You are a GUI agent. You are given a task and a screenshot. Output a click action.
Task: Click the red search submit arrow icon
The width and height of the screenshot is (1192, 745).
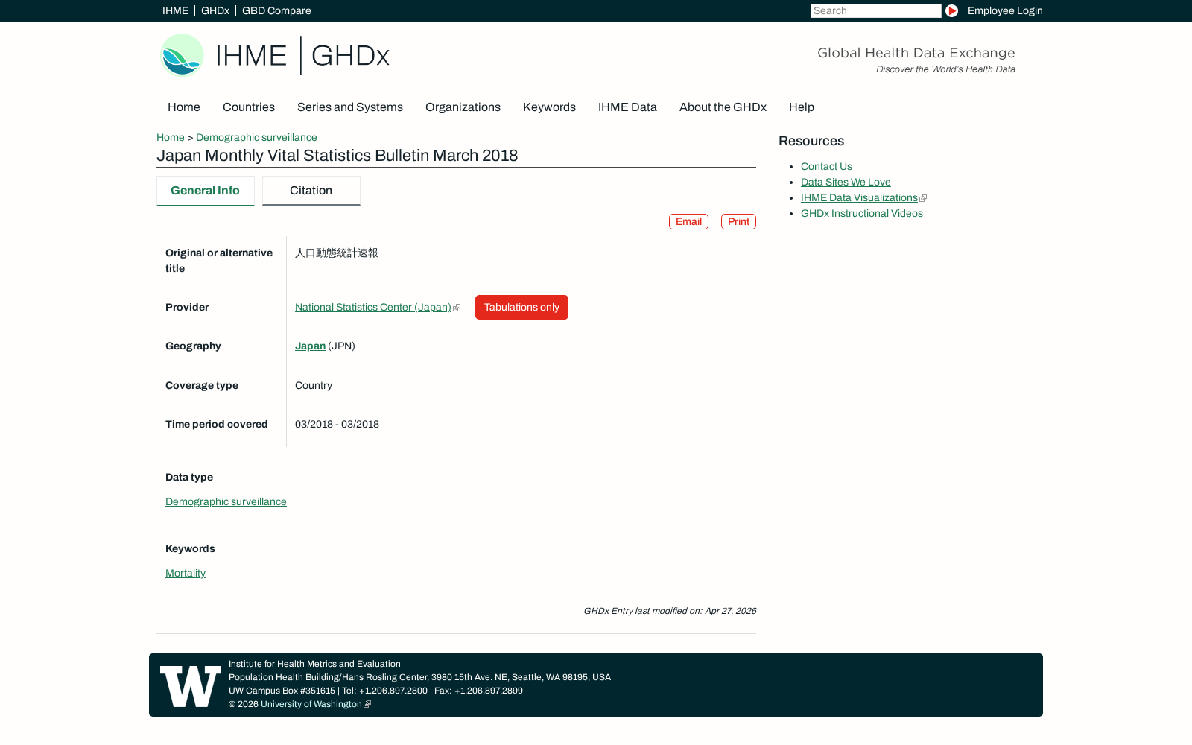coord(951,10)
